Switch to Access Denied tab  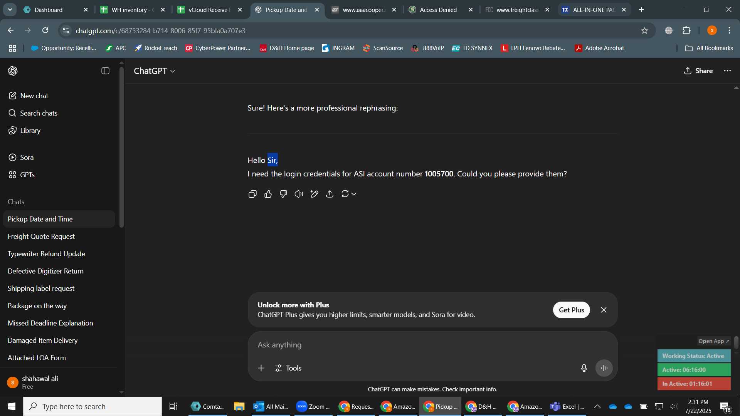pyautogui.click(x=441, y=10)
